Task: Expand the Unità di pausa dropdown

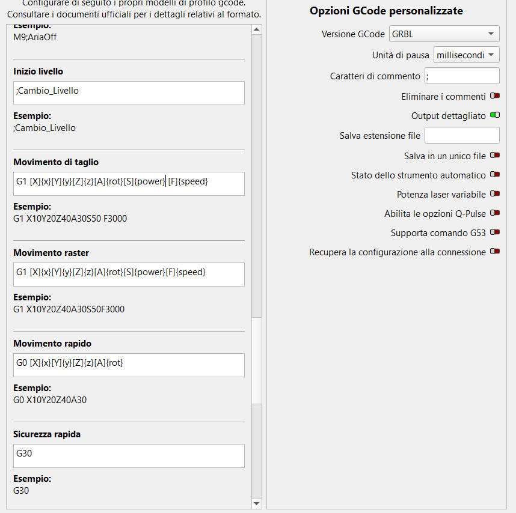Action: (x=466, y=55)
